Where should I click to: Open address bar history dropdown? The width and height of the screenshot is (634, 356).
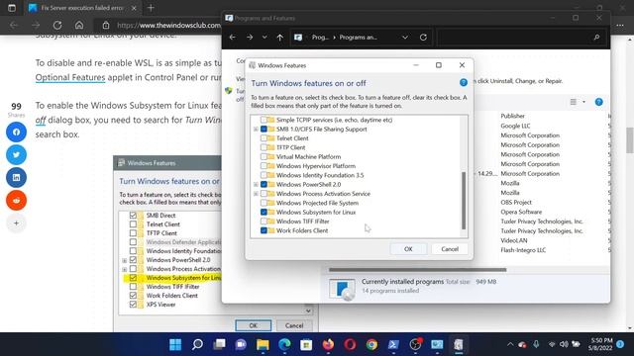[405, 38]
